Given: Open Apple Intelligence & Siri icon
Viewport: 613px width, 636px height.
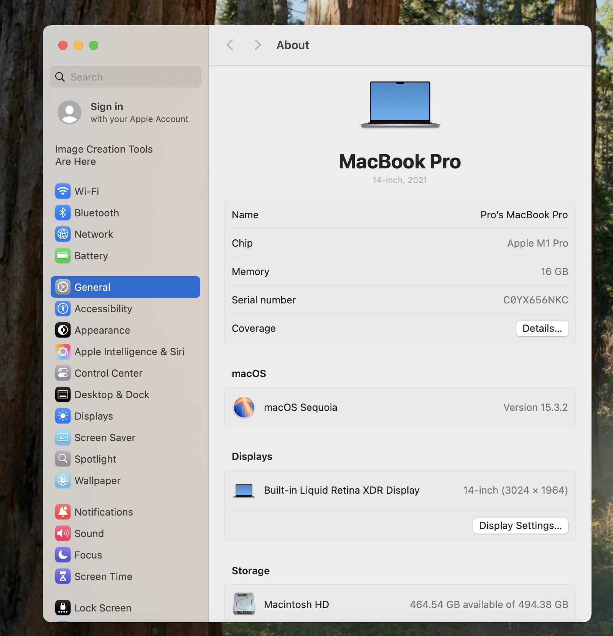Looking at the screenshot, I should [63, 351].
